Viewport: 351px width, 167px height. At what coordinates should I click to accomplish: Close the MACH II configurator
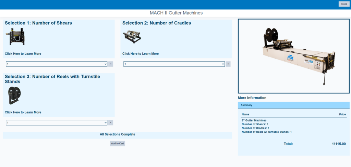point(344,4)
